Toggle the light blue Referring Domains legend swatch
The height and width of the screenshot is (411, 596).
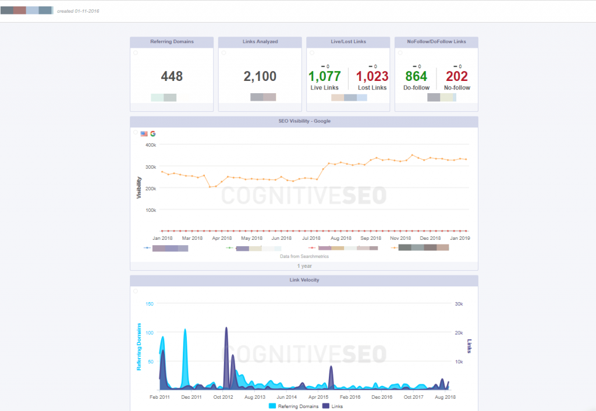pyautogui.click(x=272, y=406)
